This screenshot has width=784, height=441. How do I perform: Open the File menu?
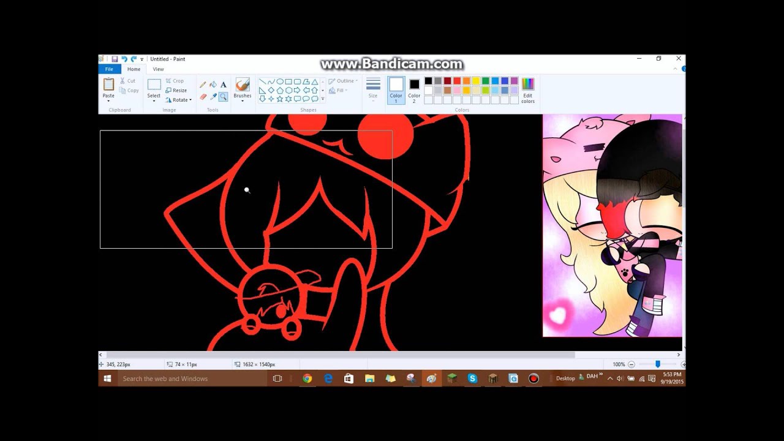click(x=109, y=69)
